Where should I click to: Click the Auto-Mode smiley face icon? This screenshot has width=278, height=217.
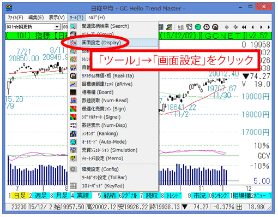click(x=73, y=142)
